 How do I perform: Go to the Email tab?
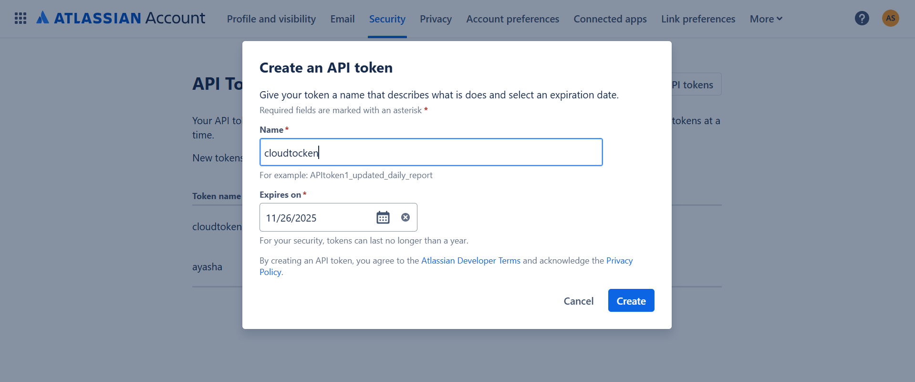pos(342,19)
